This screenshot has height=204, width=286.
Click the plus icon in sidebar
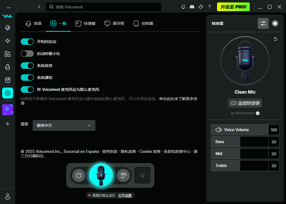[x=7, y=124]
